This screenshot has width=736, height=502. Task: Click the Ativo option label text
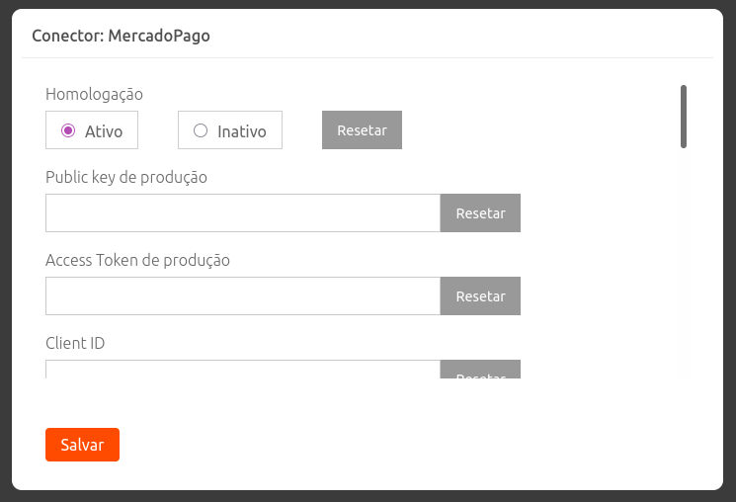[104, 130]
